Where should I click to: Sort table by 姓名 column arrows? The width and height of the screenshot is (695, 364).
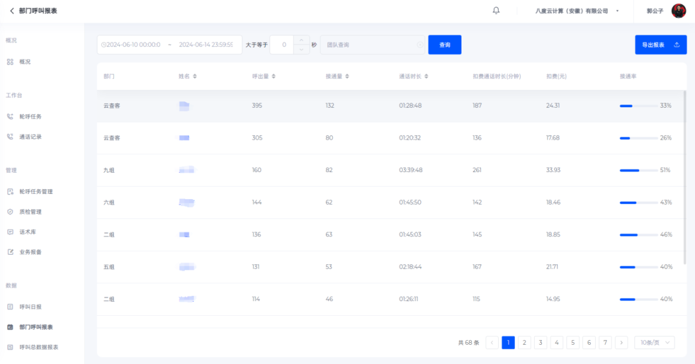pyautogui.click(x=194, y=76)
